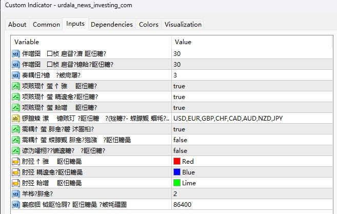Click the variable name in the Red row
The image size is (337, 214).
tap(52, 162)
